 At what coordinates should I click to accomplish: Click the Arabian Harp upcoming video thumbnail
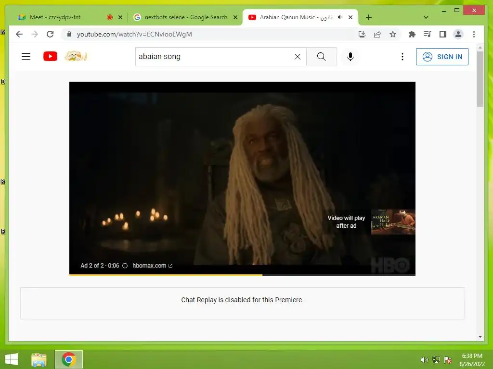click(393, 222)
